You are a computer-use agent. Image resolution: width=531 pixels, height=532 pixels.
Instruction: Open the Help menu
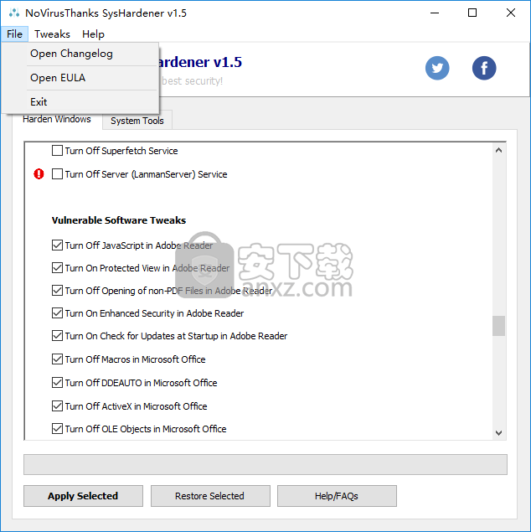coord(93,34)
